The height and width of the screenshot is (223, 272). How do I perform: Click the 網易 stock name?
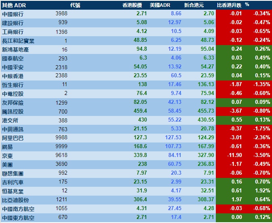(x=7, y=147)
